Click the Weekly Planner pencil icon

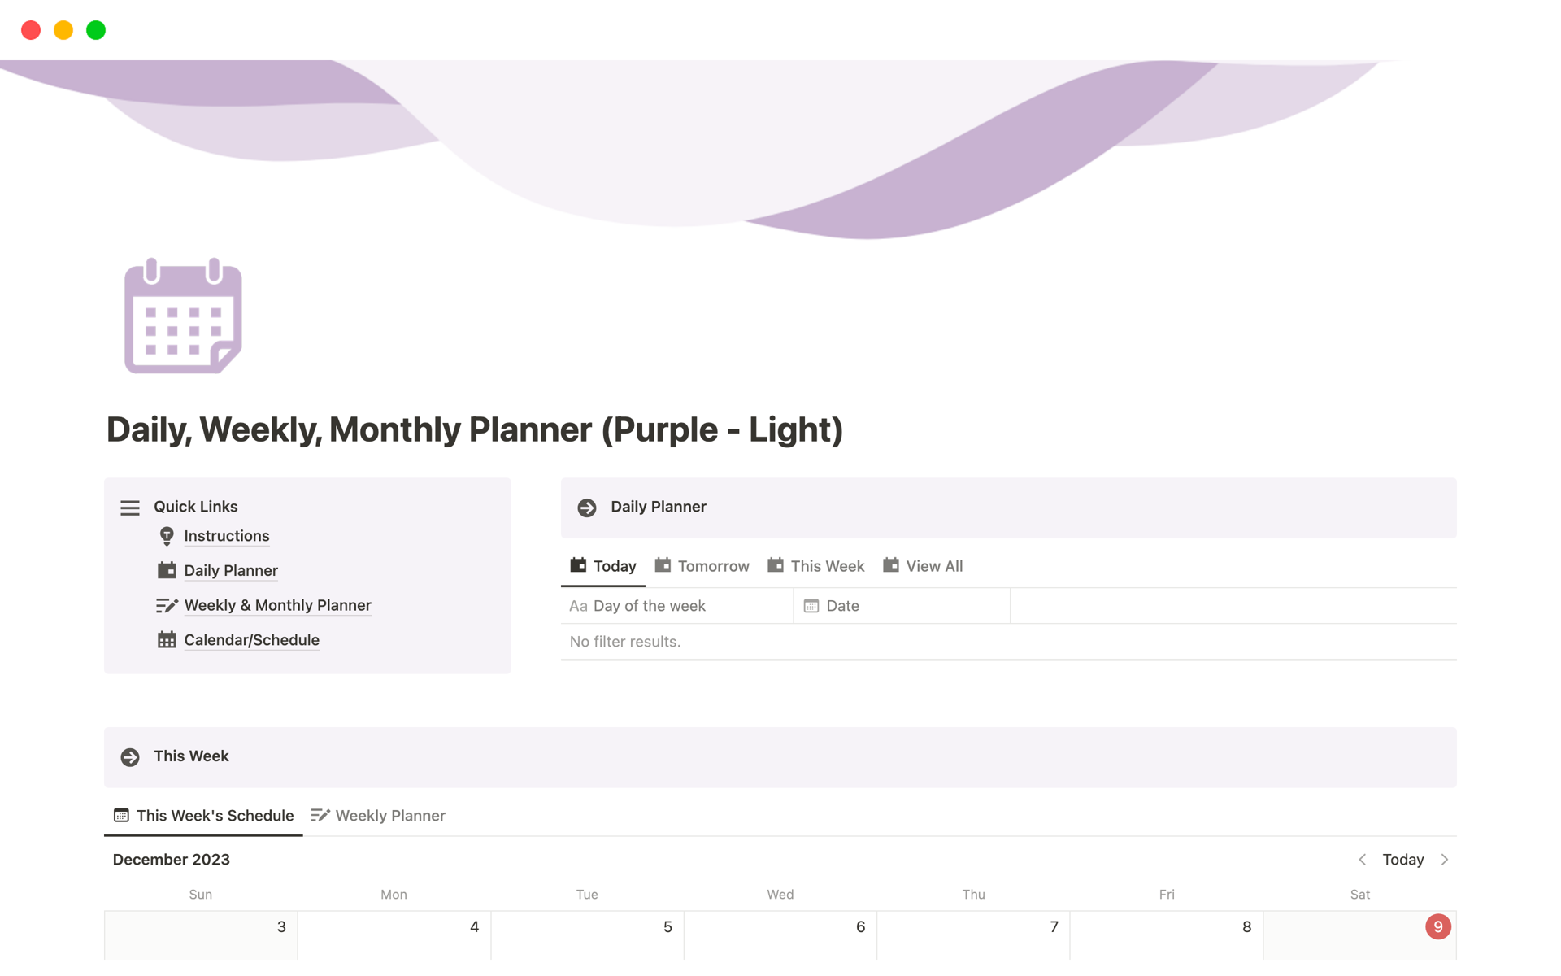(320, 815)
